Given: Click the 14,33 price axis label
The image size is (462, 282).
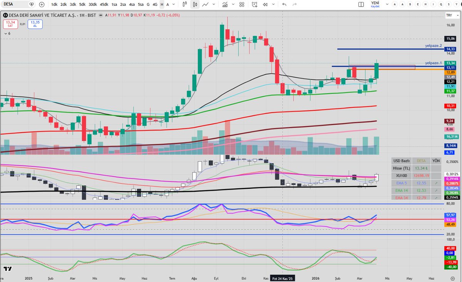Looking at the screenshot, I should tap(450, 49).
